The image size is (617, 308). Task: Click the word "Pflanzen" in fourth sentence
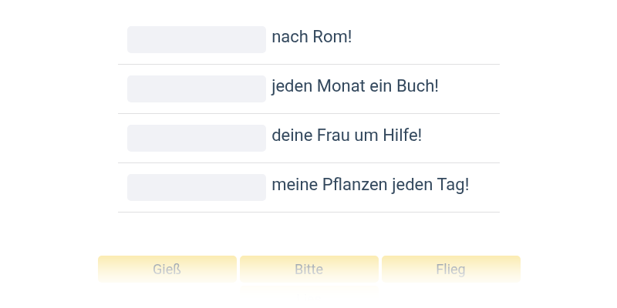tap(355, 185)
